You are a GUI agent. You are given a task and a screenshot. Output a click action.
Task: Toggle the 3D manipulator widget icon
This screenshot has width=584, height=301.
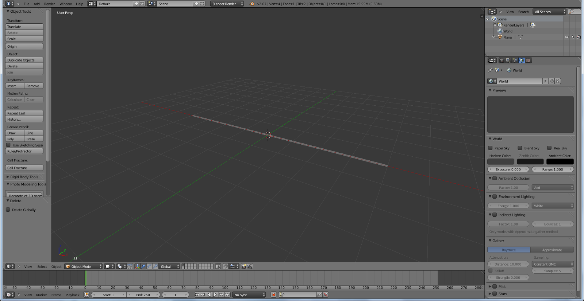pos(137,266)
